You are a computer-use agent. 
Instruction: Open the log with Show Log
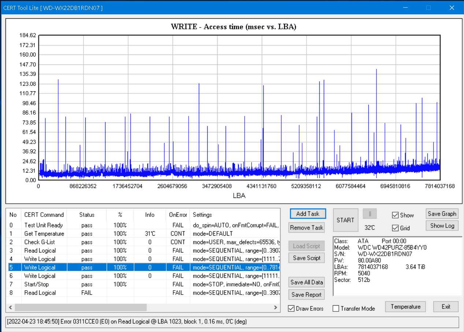pos(442,226)
